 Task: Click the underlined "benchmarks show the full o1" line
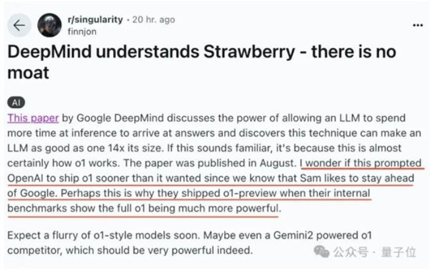76,208
